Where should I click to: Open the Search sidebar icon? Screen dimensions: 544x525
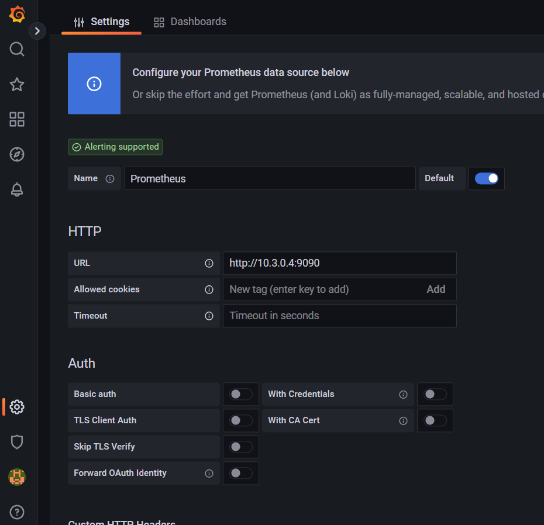pos(17,49)
